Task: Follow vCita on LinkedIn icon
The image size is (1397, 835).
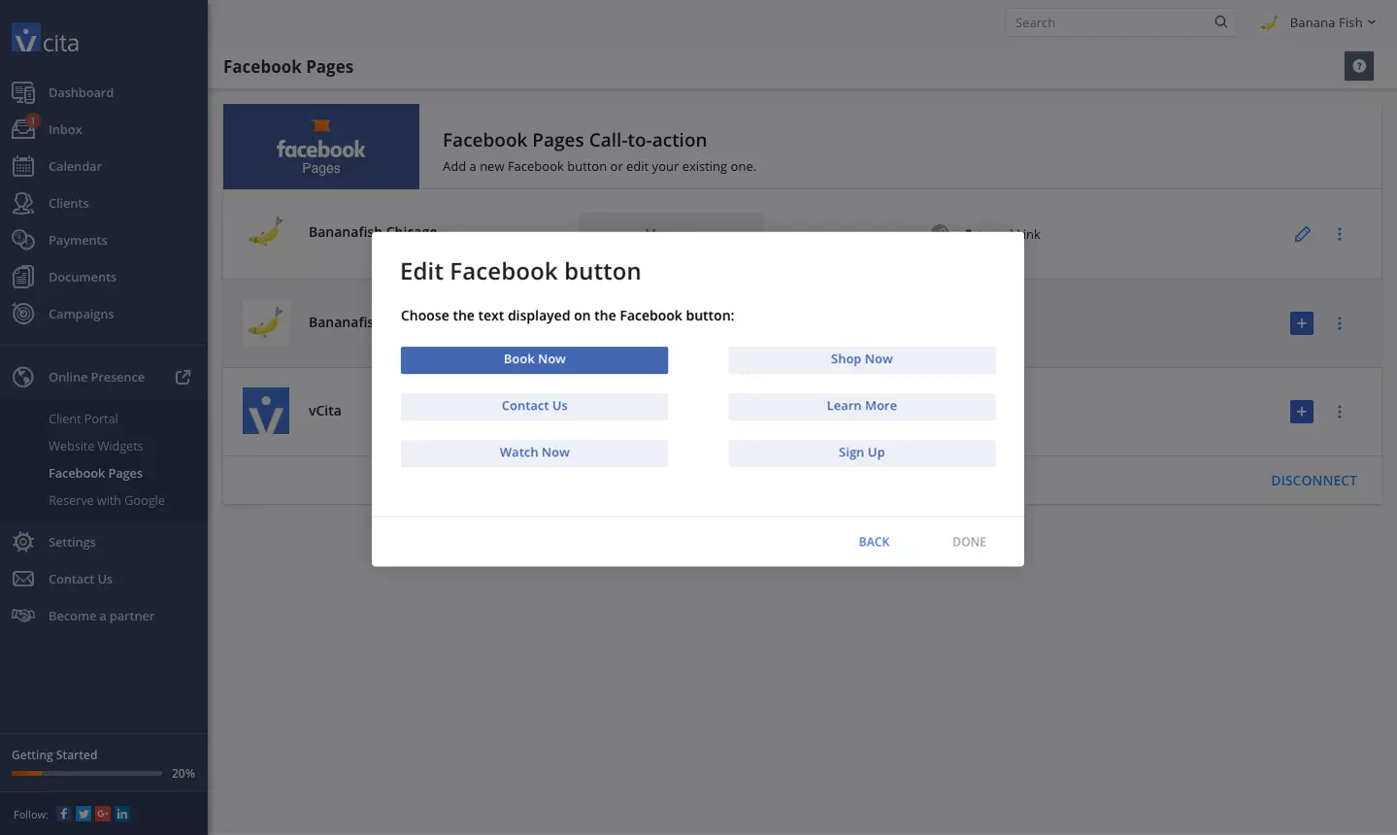Action: (122, 814)
